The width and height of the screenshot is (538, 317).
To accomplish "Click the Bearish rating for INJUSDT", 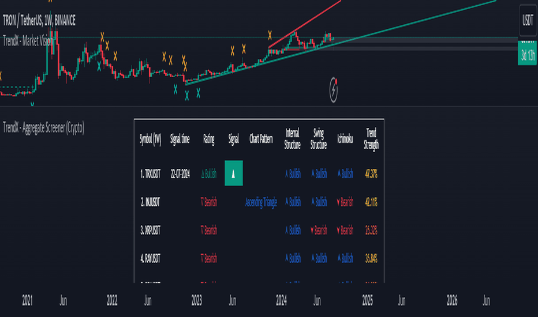I will 208,202.
